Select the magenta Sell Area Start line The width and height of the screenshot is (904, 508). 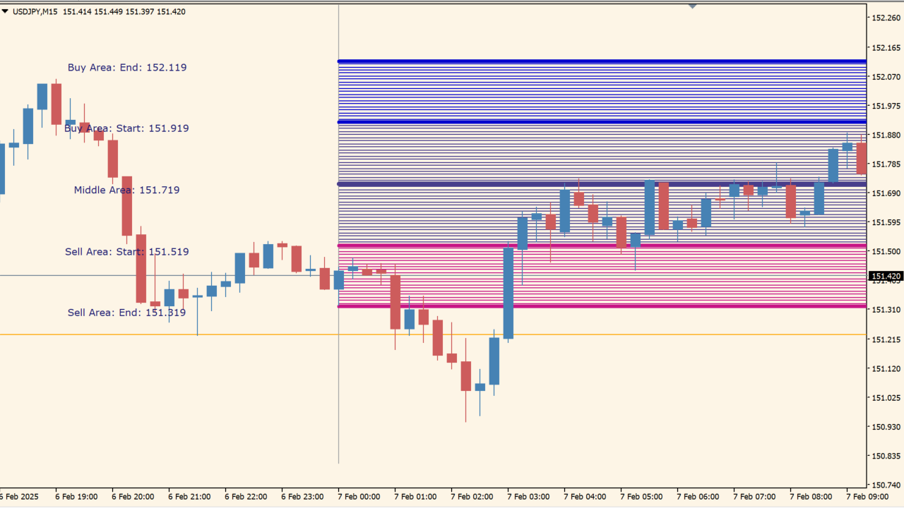click(x=602, y=246)
